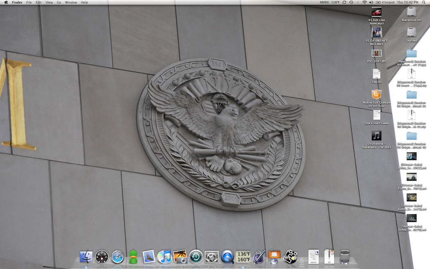Open Finder from the Dock
The width and height of the screenshot is (430, 269).
click(x=86, y=257)
